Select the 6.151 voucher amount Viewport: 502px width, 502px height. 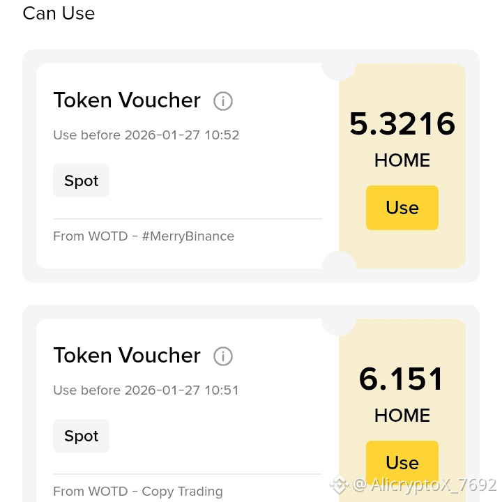(x=402, y=379)
